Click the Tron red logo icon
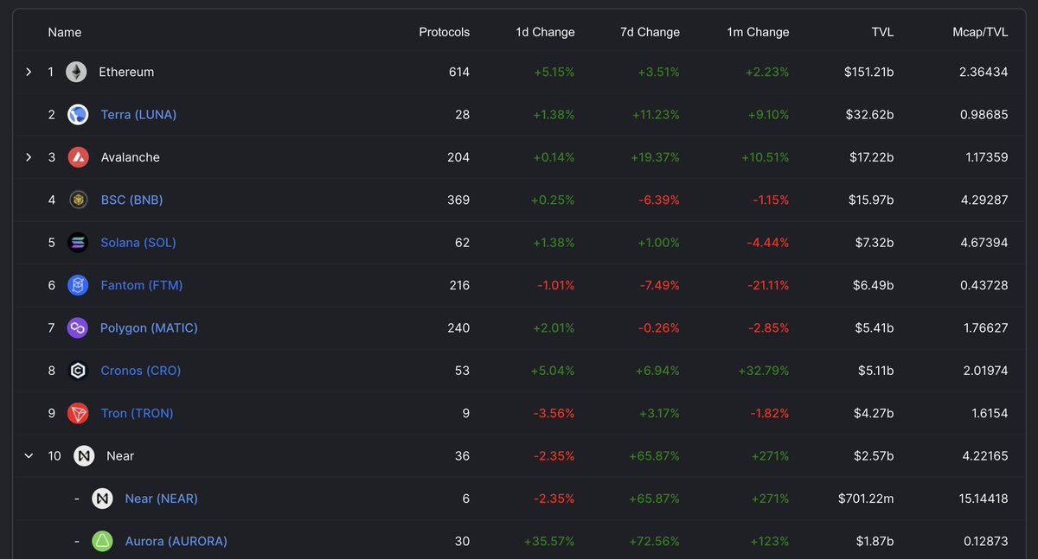This screenshot has width=1038, height=559. [x=78, y=413]
